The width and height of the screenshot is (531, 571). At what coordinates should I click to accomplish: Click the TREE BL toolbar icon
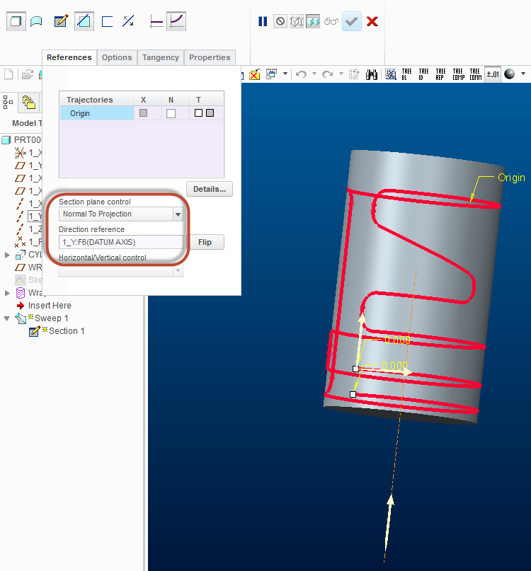[406, 74]
